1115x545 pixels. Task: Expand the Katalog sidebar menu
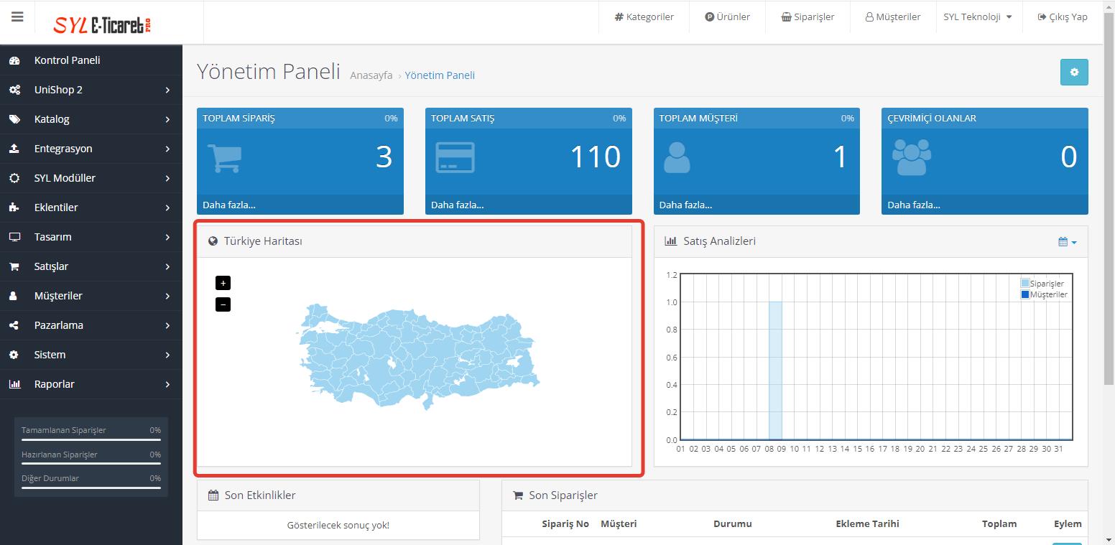pos(91,119)
